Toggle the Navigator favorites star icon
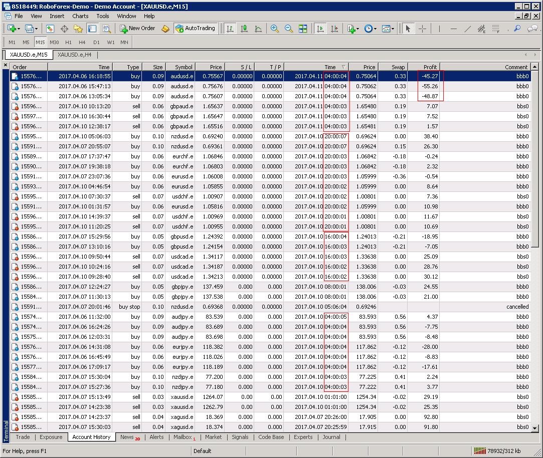 [x=78, y=29]
